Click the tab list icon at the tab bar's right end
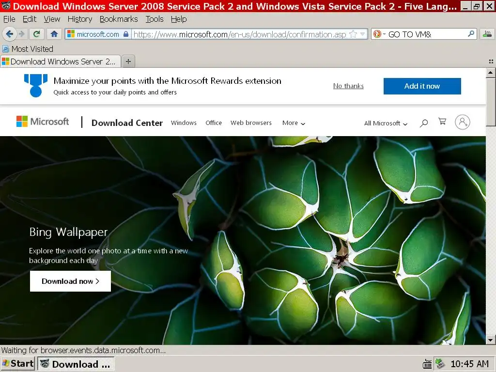The image size is (496, 372). pyautogui.click(x=491, y=62)
